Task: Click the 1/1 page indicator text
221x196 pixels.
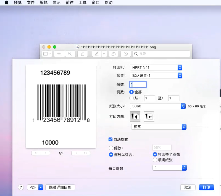Action: (60, 153)
